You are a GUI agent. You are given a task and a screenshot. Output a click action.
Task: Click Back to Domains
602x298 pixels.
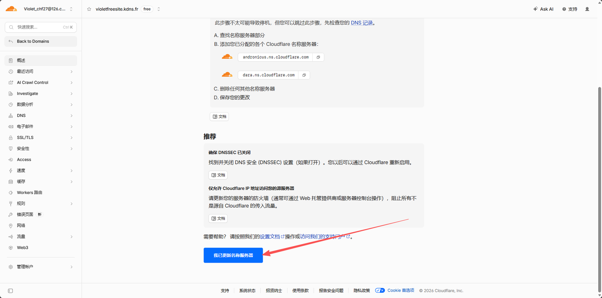coord(41,41)
